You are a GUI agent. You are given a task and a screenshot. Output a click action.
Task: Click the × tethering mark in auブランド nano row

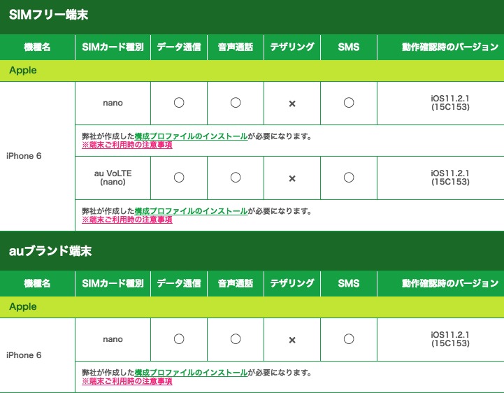[292, 340]
